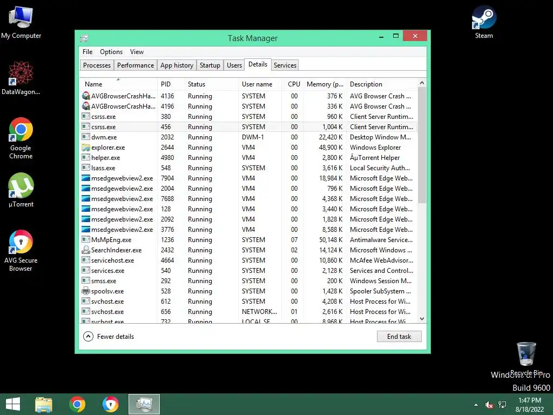This screenshot has width=553, height=415.
Task: Select the csrss.exe row with PID 380
Action: (x=248, y=117)
